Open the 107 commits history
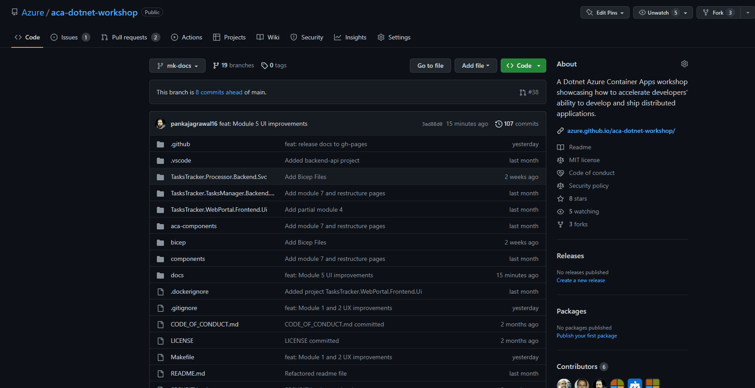 coord(517,124)
